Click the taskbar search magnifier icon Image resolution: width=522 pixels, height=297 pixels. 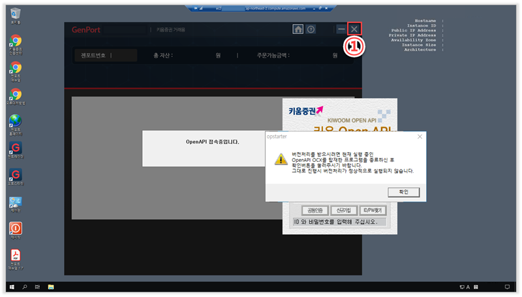coord(25,287)
